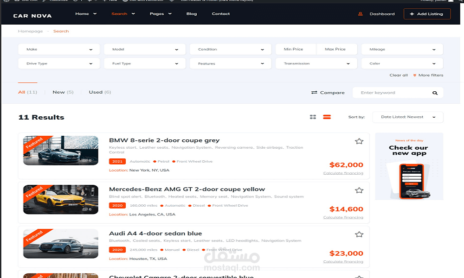
Task: Open the Search menu
Action: coord(123,13)
